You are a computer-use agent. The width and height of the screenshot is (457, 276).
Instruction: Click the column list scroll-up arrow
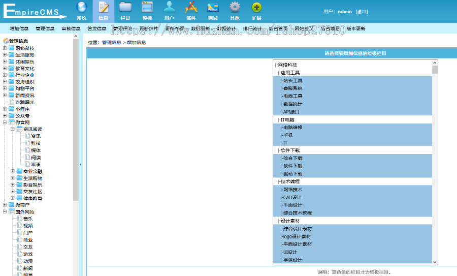pyautogui.click(x=435, y=63)
